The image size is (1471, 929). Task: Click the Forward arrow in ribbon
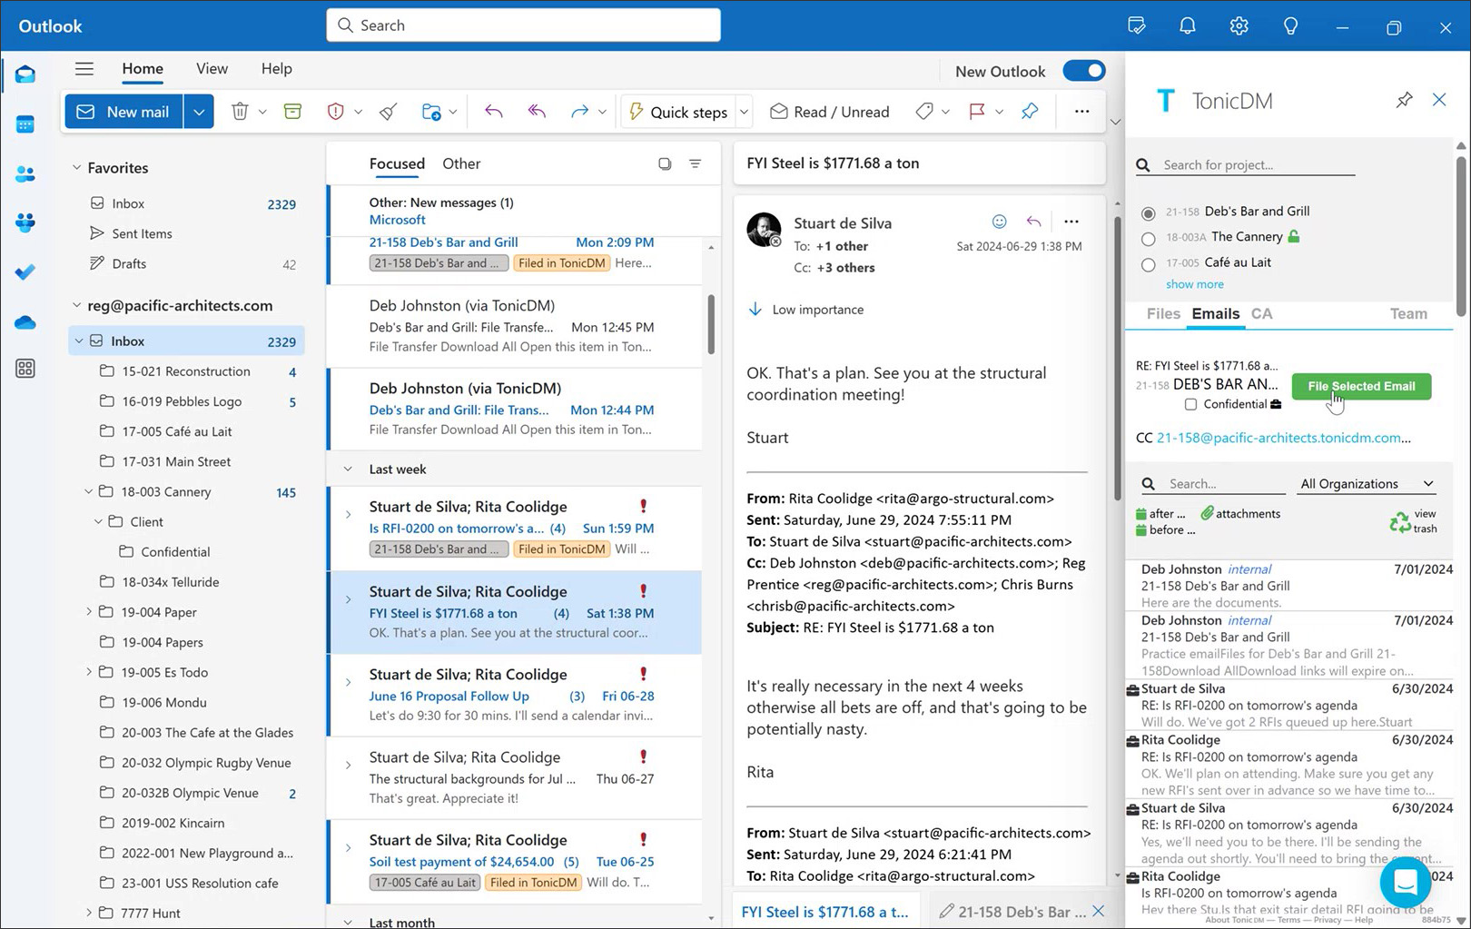click(579, 112)
